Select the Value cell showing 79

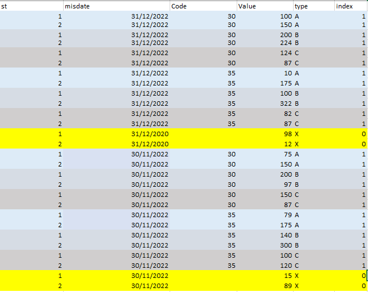(x=265, y=215)
